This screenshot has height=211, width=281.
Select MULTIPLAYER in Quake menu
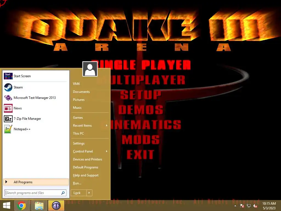[x=141, y=80]
